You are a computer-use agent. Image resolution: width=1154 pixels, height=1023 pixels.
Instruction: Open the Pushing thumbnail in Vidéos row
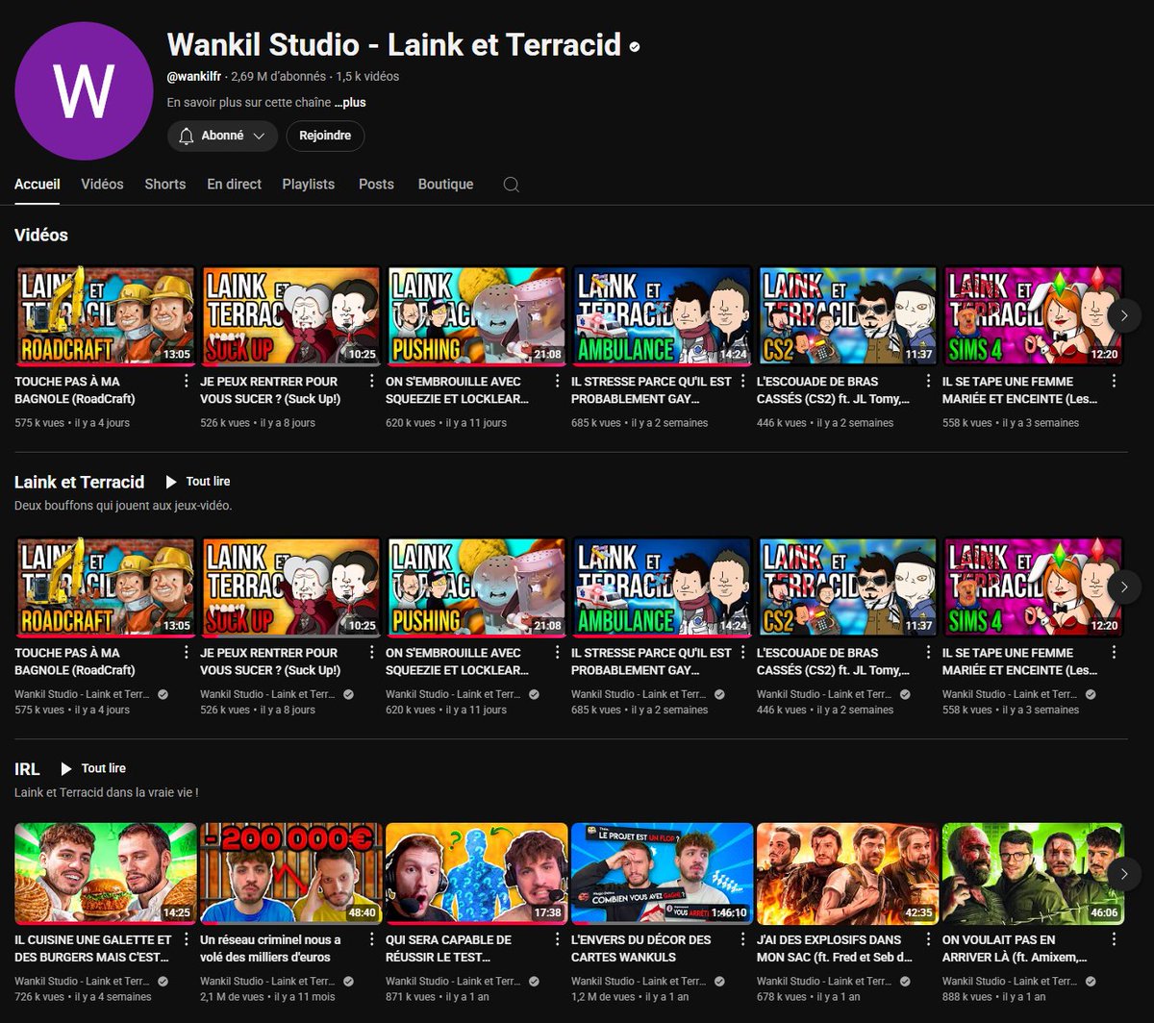(476, 315)
